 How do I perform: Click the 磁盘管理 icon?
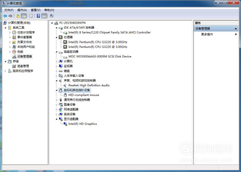[14, 66]
